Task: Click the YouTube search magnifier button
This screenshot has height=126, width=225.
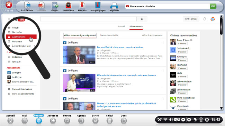Action: (x=142, y=19)
